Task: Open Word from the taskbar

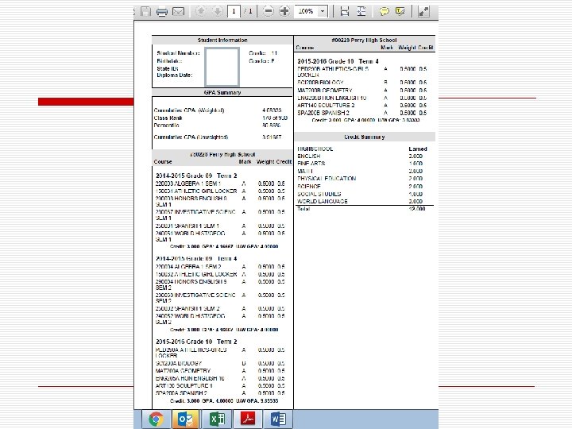Action: point(278,419)
